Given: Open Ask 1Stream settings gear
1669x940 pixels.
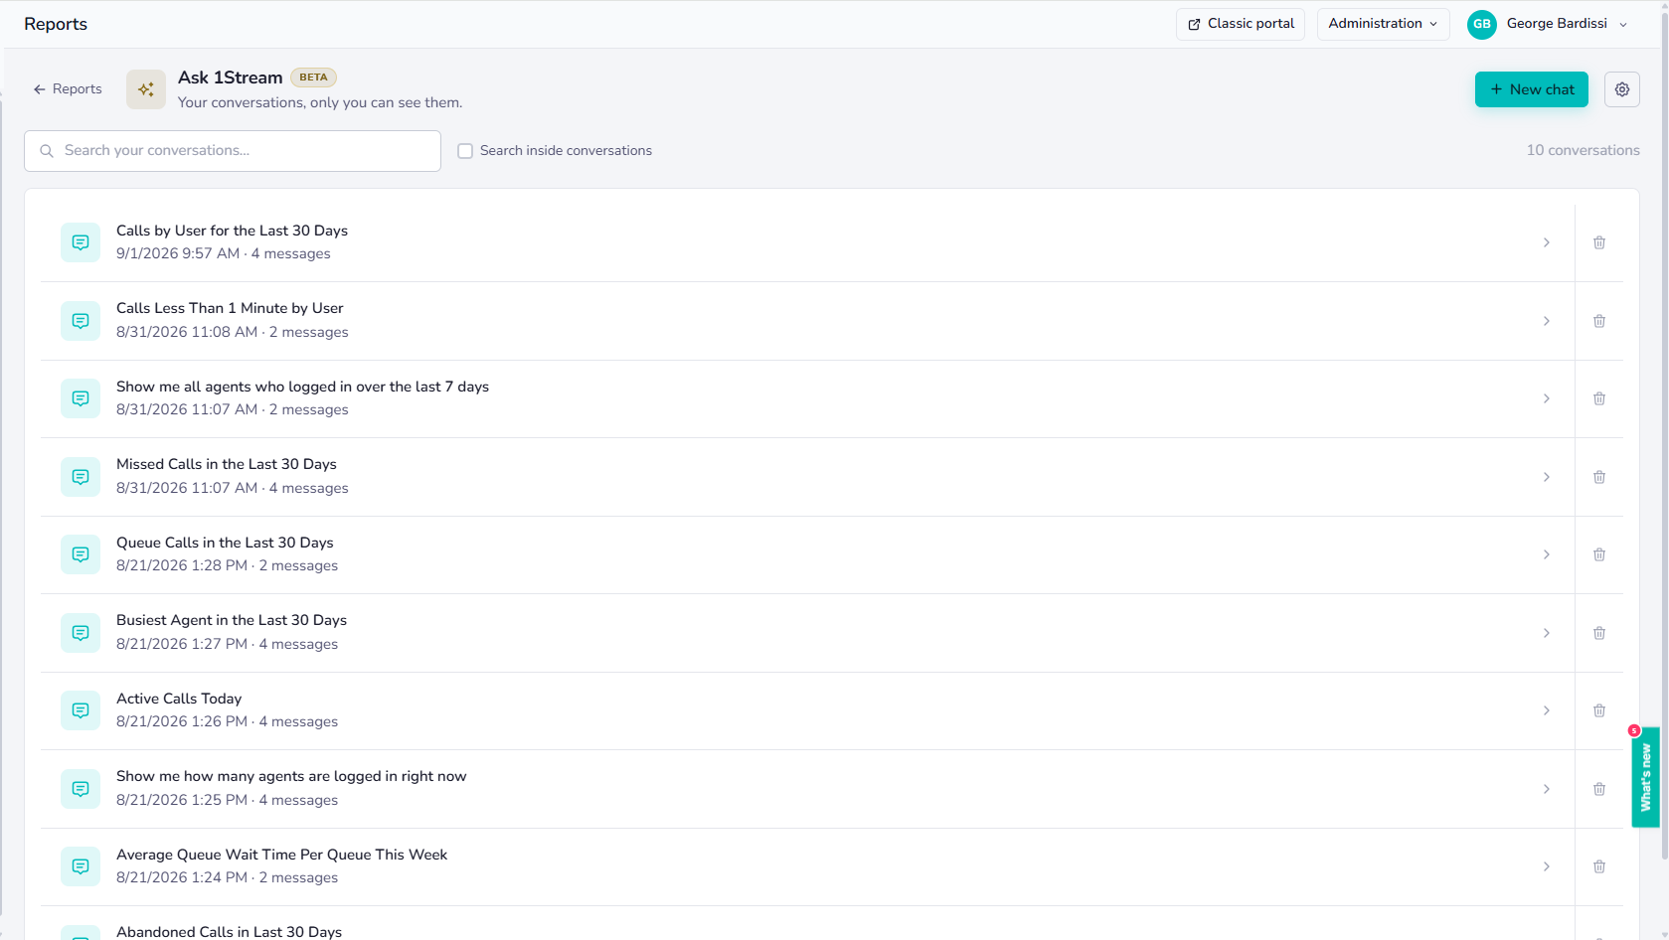Looking at the screenshot, I should [1622, 89].
